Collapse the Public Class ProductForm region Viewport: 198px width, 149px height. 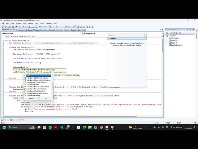(3, 41)
